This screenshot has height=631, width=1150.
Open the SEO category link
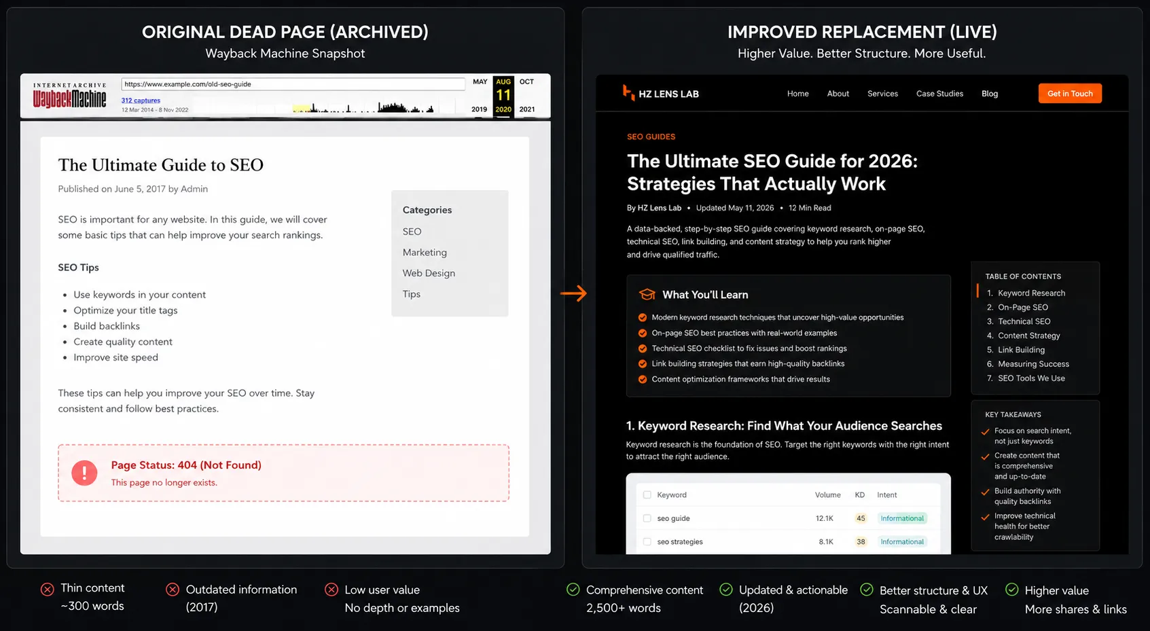tap(412, 232)
